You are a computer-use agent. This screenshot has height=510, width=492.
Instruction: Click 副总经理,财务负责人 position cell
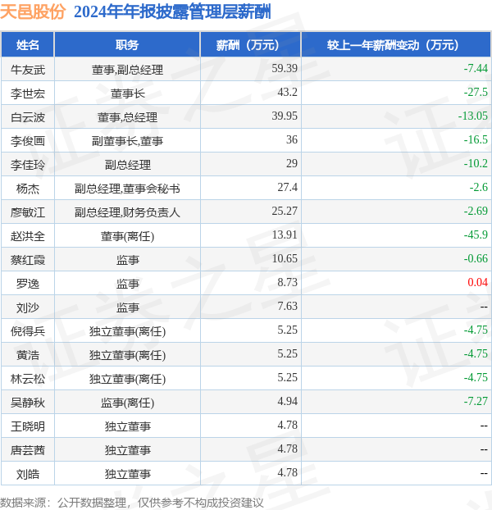click(x=127, y=212)
